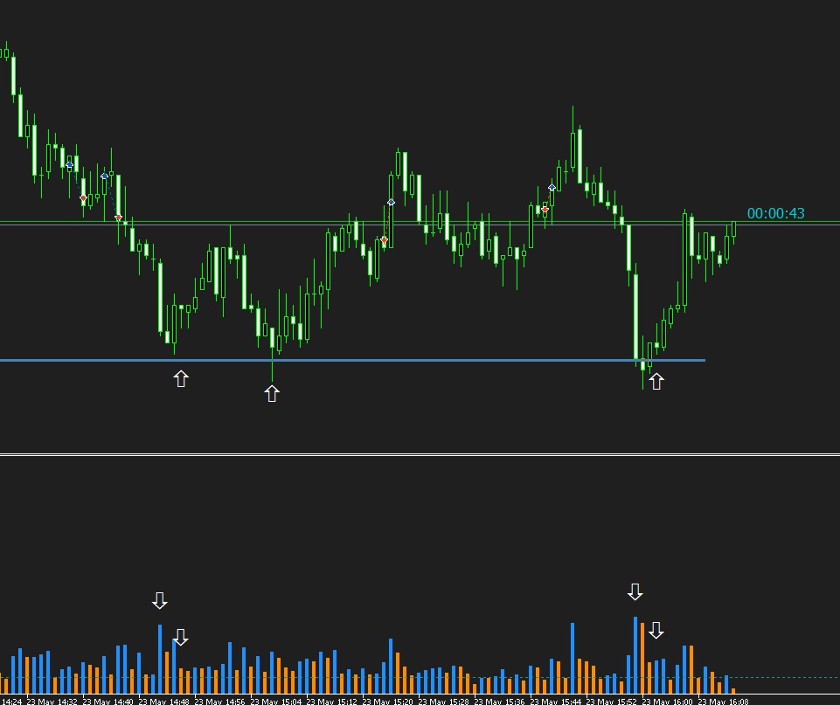
Task: Click the 23 May 15:04 time label
Action: tap(275, 702)
